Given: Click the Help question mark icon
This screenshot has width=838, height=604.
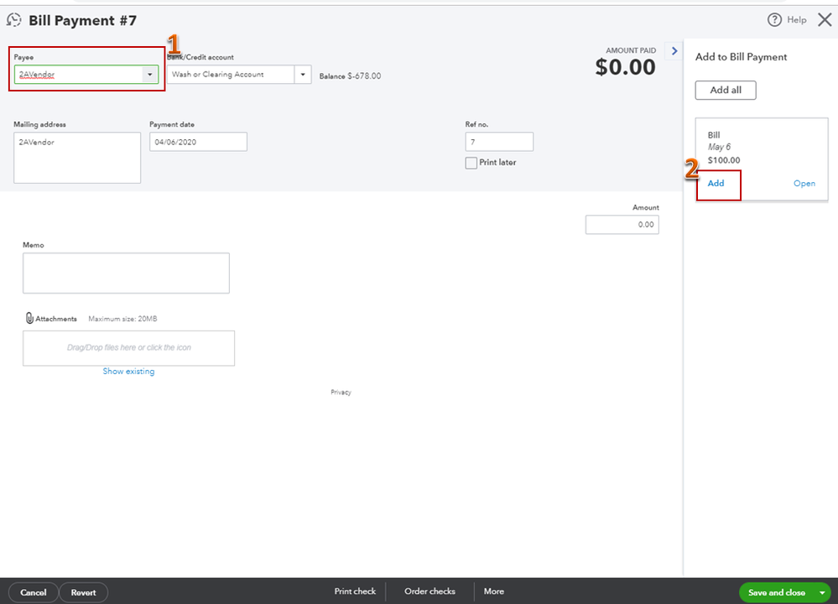Looking at the screenshot, I should [x=774, y=20].
